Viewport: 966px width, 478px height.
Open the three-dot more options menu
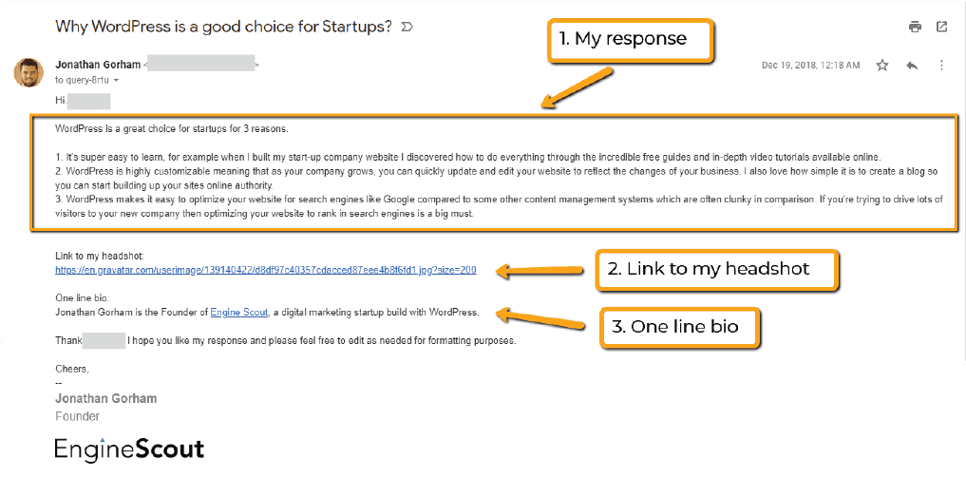click(941, 66)
